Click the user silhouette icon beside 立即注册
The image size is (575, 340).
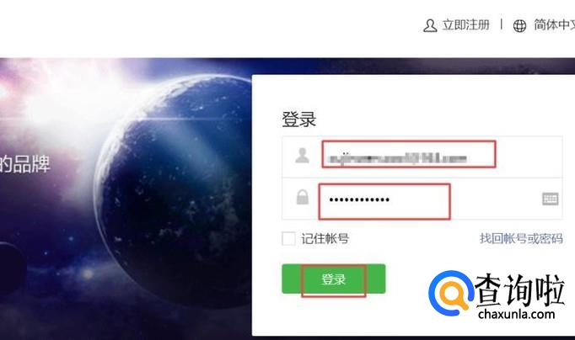pyautogui.click(x=430, y=25)
